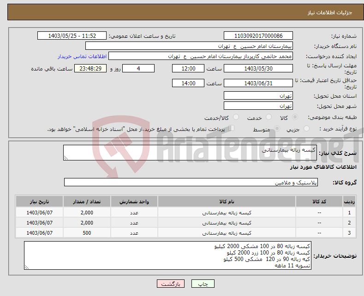
Task: Select the متوسط purchase type radio
Action: click(x=277, y=129)
